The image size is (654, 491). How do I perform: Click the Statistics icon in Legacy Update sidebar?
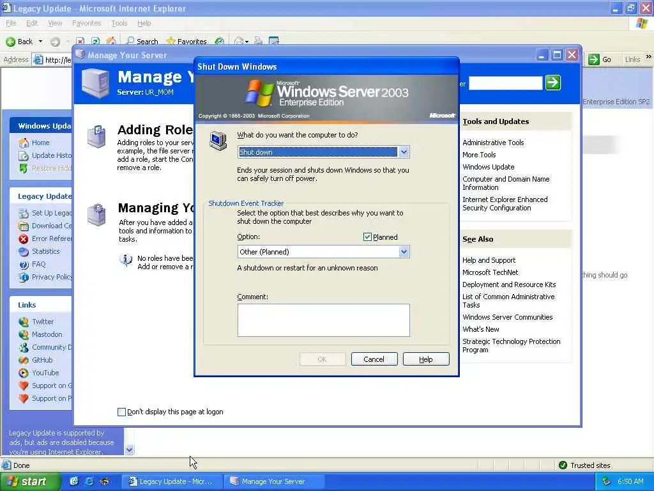click(24, 251)
